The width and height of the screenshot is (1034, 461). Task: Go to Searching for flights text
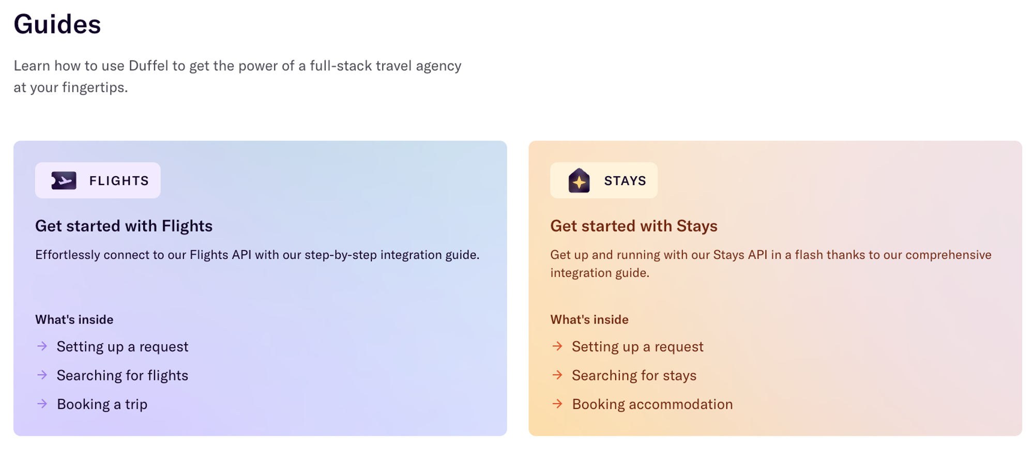point(123,375)
